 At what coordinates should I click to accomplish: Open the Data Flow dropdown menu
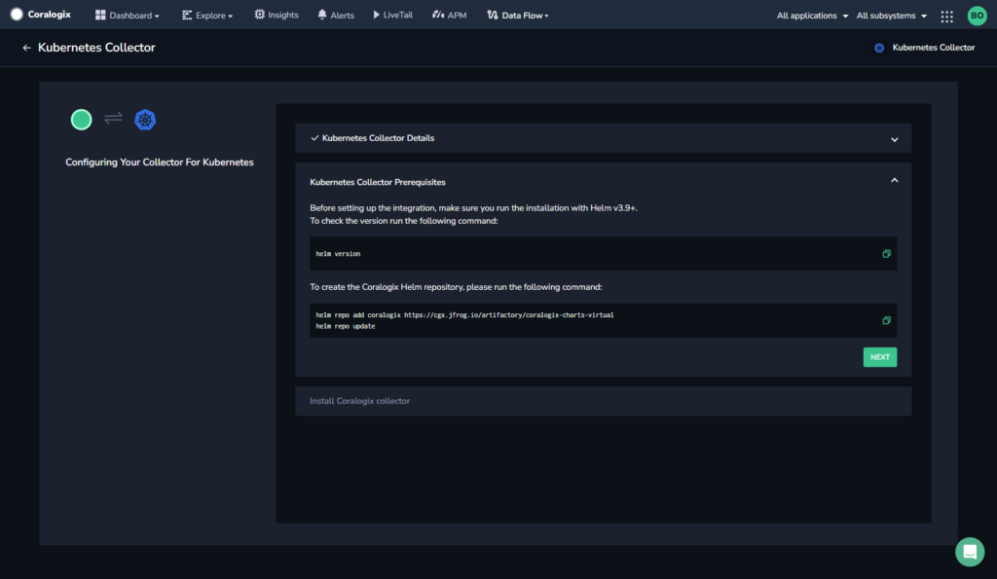click(518, 16)
